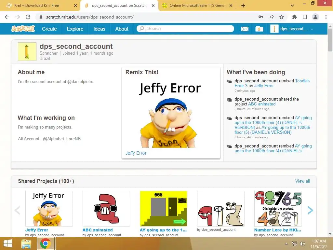333x250 pixels.
Task: Close the Microsoft Sam TTS tab
Action: tap(231, 6)
